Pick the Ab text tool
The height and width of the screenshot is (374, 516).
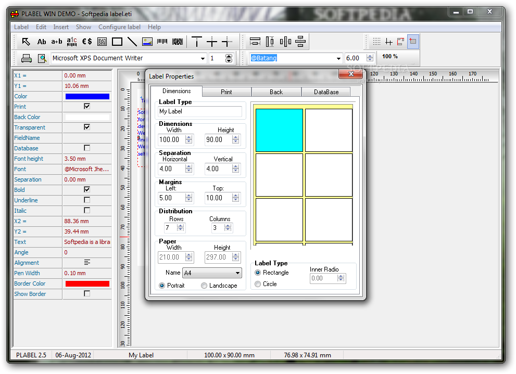click(x=42, y=42)
